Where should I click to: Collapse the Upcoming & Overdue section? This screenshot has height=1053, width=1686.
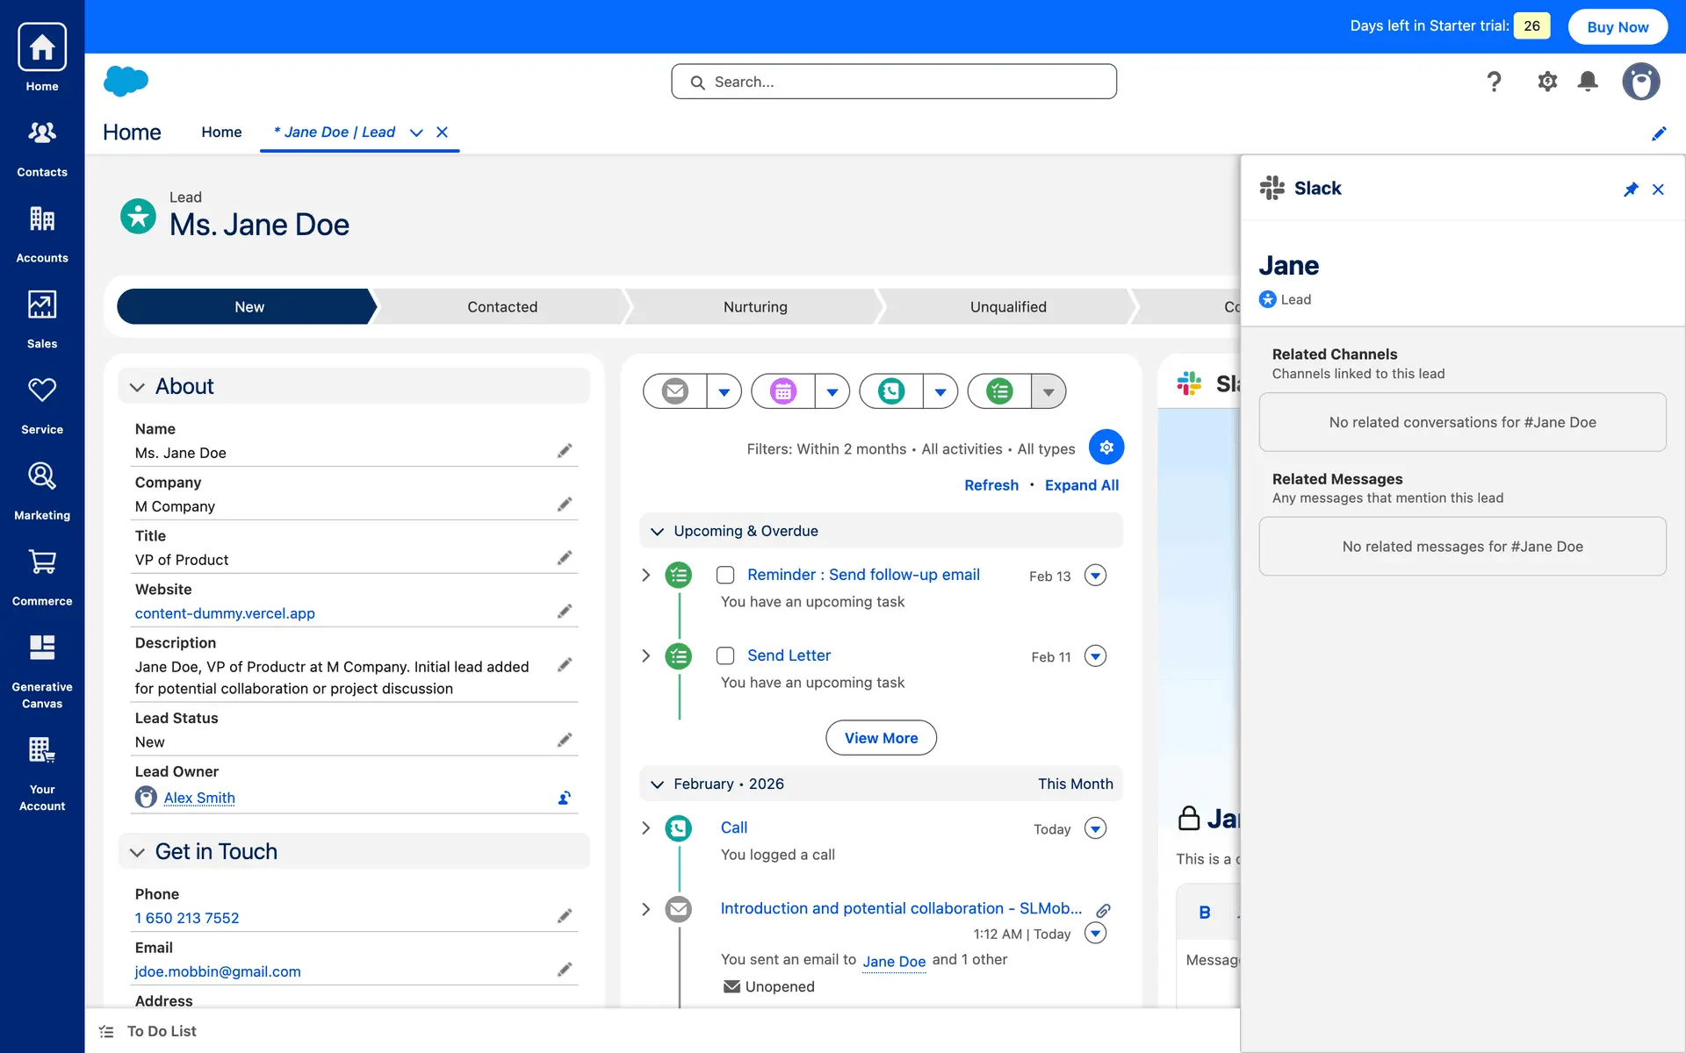(x=657, y=532)
